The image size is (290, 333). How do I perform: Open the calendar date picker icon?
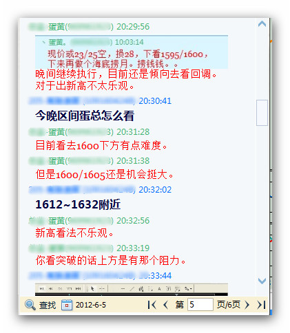click(67, 305)
